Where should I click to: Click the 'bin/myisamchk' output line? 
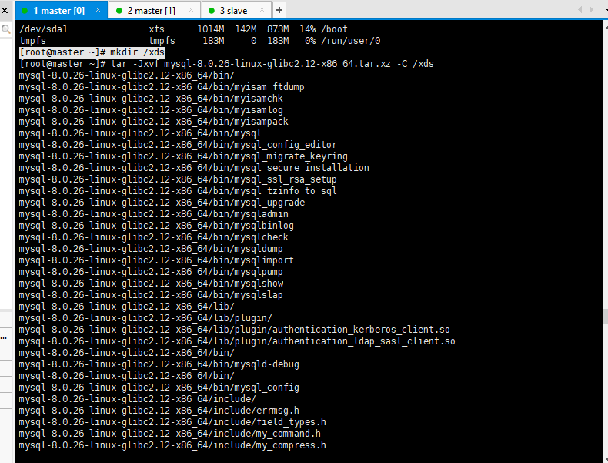[x=151, y=99]
